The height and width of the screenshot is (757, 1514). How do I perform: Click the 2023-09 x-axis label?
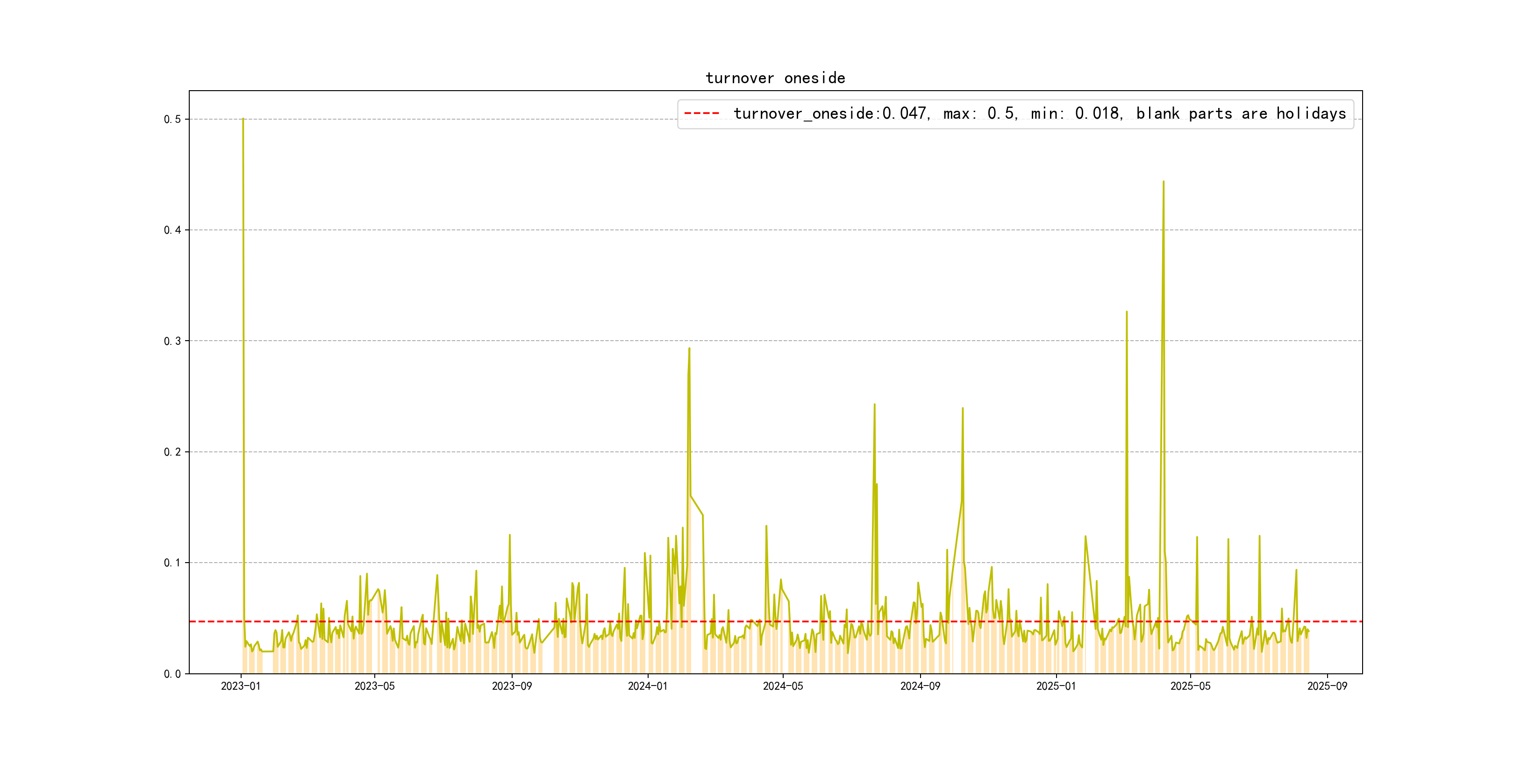(x=511, y=686)
